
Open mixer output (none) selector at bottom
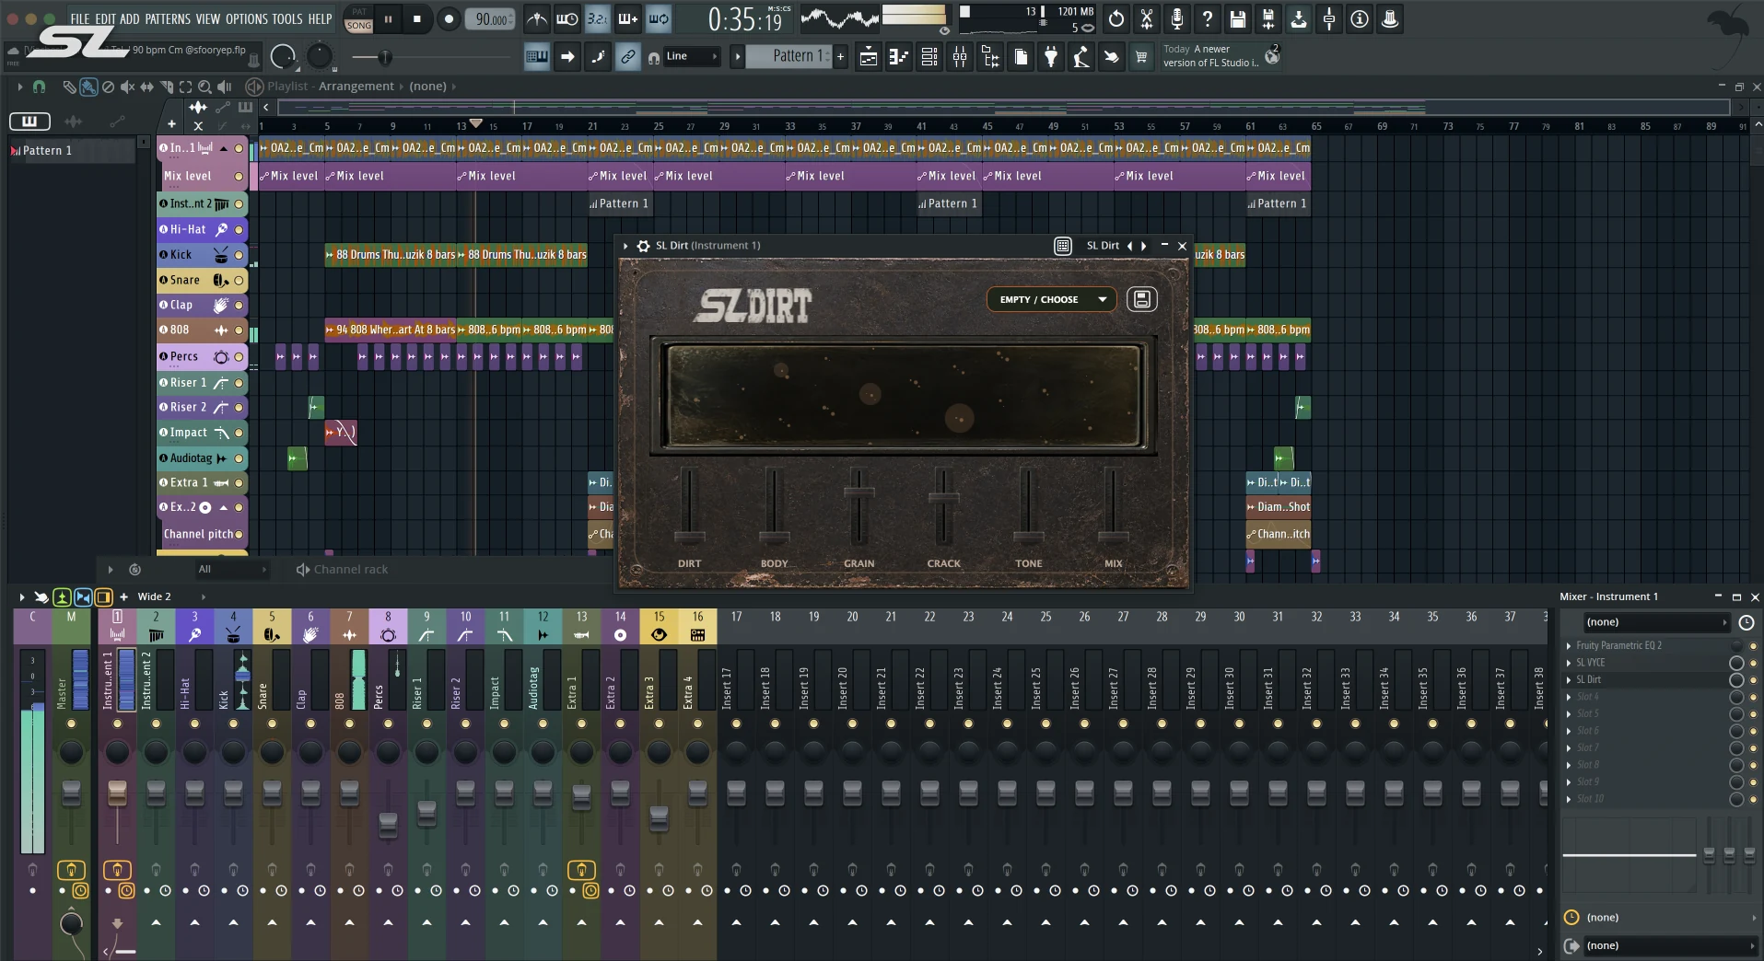click(1669, 945)
